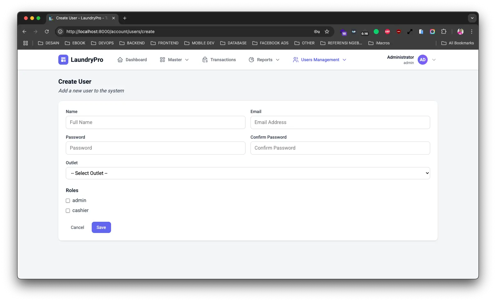
Task: Click the red stop extension icon
Action: (x=399, y=32)
